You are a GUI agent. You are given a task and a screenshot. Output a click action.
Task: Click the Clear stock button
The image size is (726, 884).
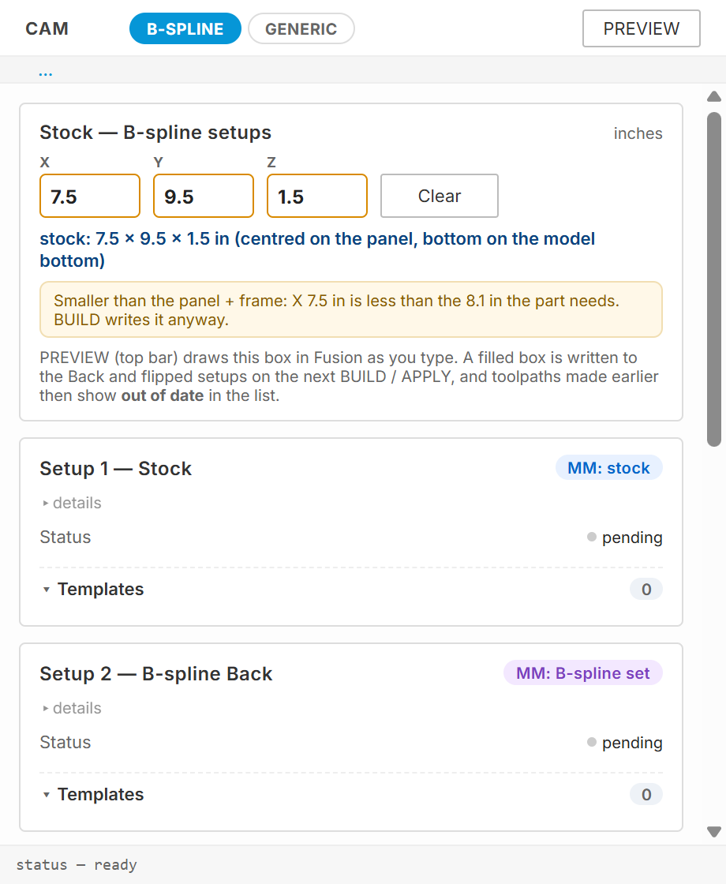click(439, 196)
